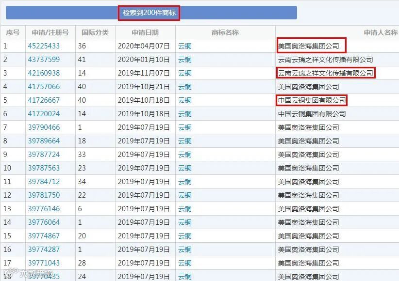Open registration number 39784712
The image size is (399, 281).
44,182
